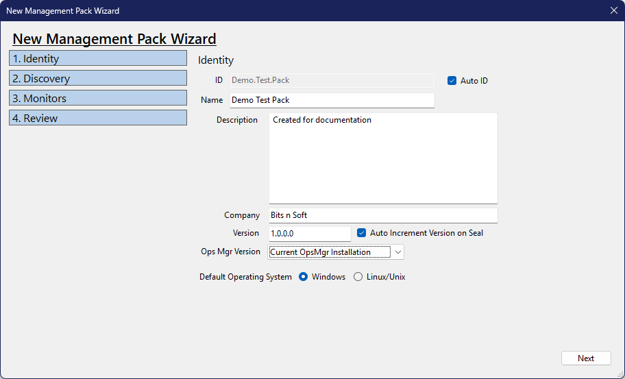Close the New Management Pack Wizard window
Image resolution: width=625 pixels, height=379 pixels.
(613, 10)
